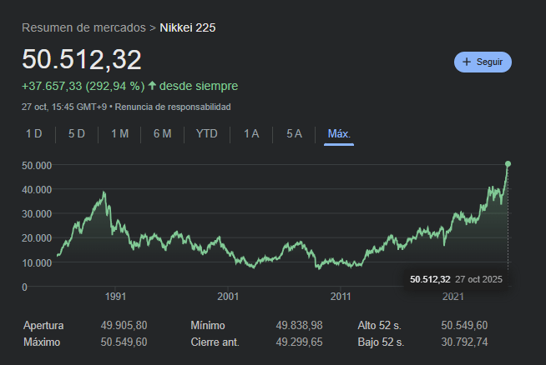Click the Seguir follow button
The image size is (546, 365).
(483, 62)
